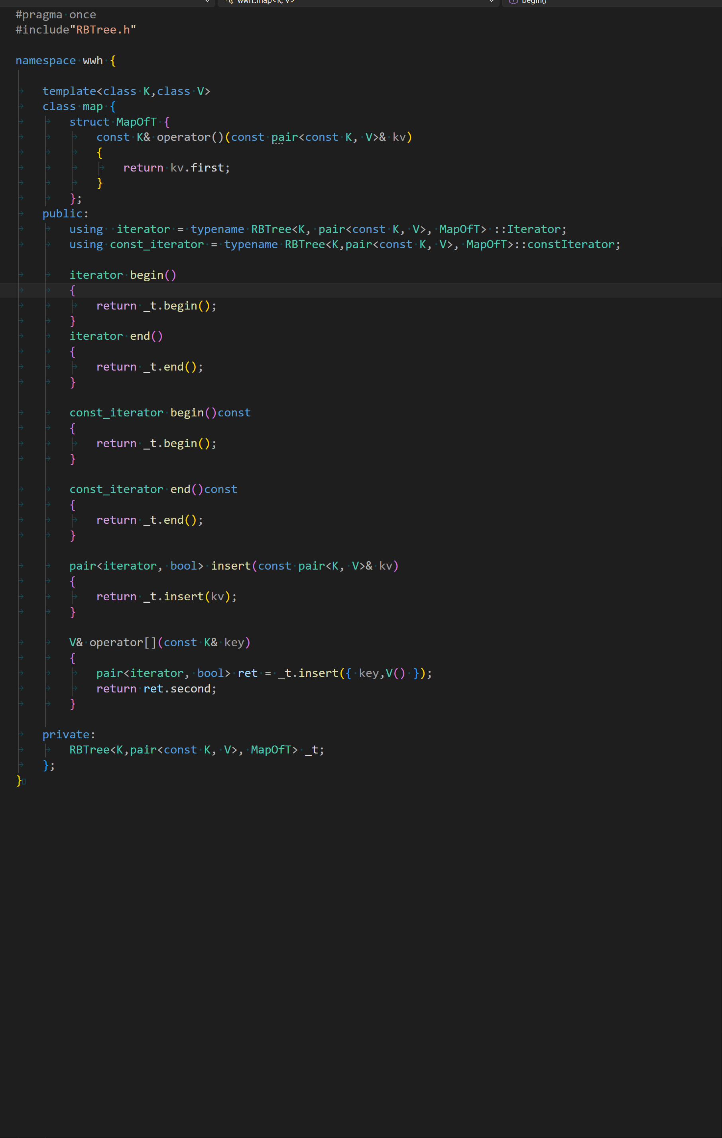
Task: Open the wwh::map<K, V> type dropdown
Action: pos(358,2)
